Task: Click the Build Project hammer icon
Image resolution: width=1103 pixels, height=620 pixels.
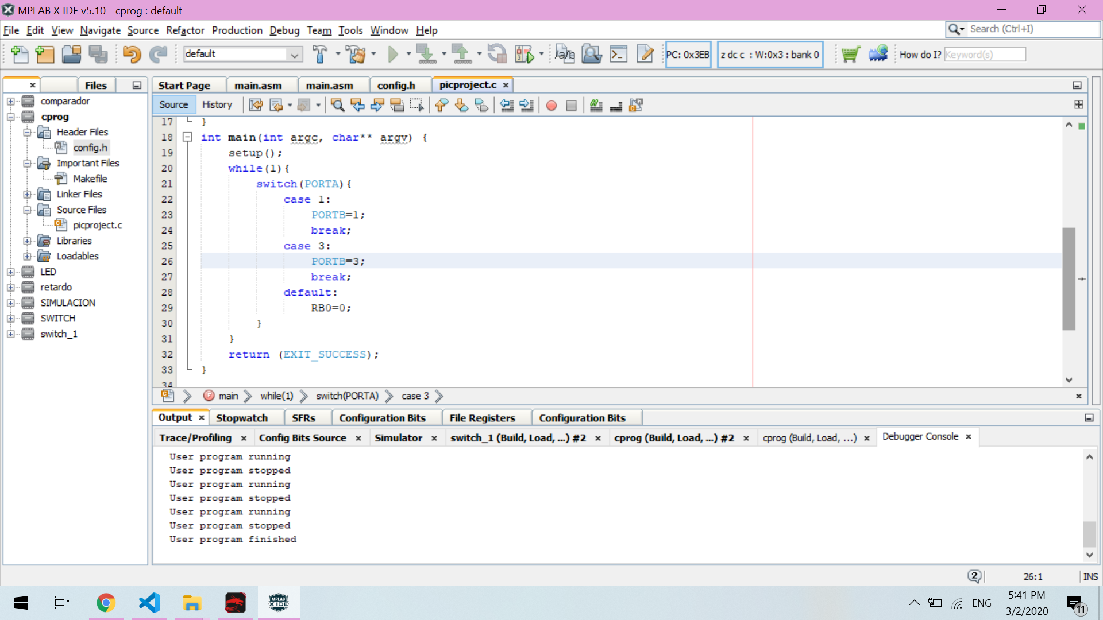Action: tap(320, 55)
